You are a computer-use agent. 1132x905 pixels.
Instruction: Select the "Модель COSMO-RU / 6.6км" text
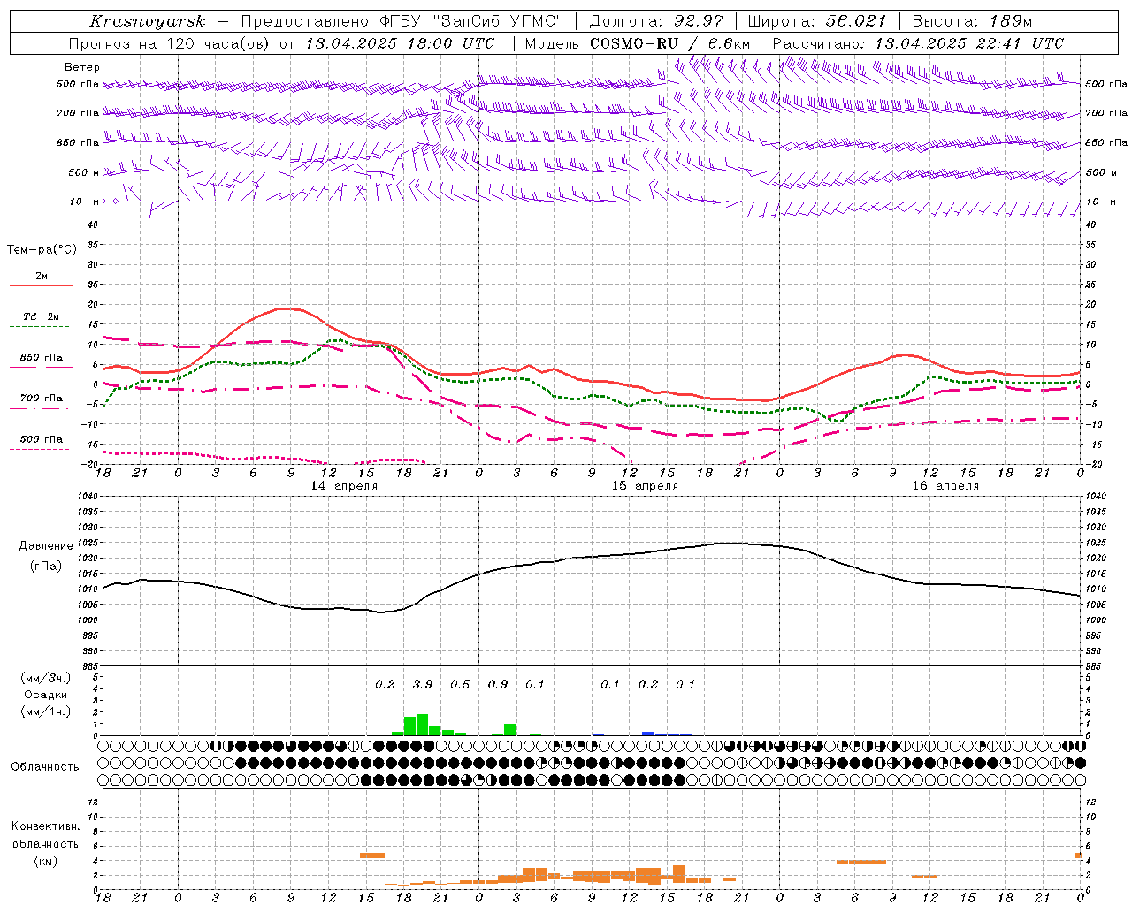click(638, 43)
